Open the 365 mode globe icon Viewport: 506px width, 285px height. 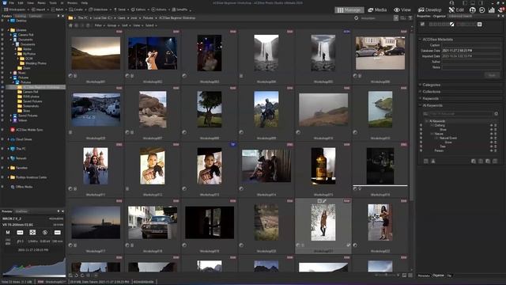coord(473,10)
